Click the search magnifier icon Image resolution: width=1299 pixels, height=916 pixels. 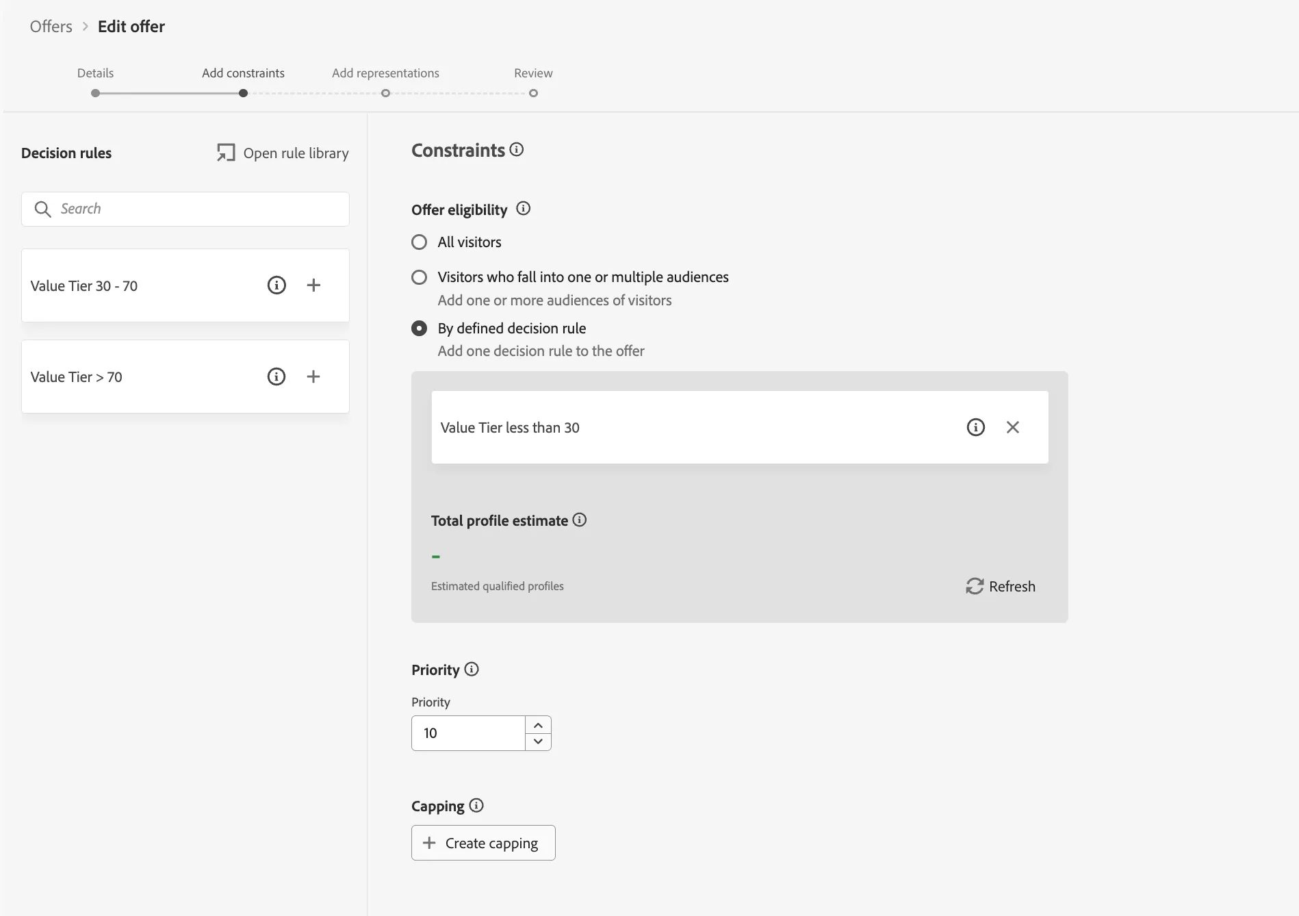click(x=42, y=209)
